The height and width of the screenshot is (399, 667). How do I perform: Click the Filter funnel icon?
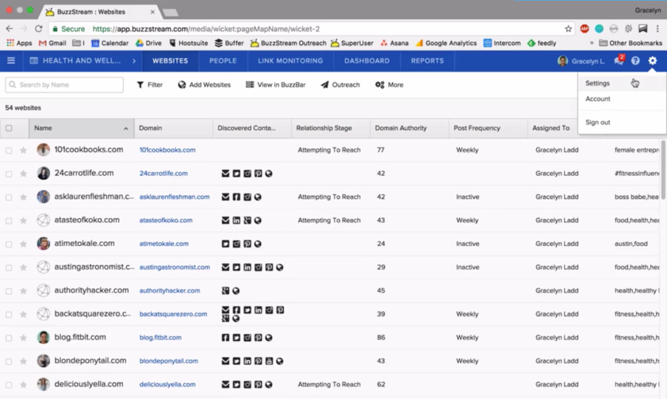(140, 85)
